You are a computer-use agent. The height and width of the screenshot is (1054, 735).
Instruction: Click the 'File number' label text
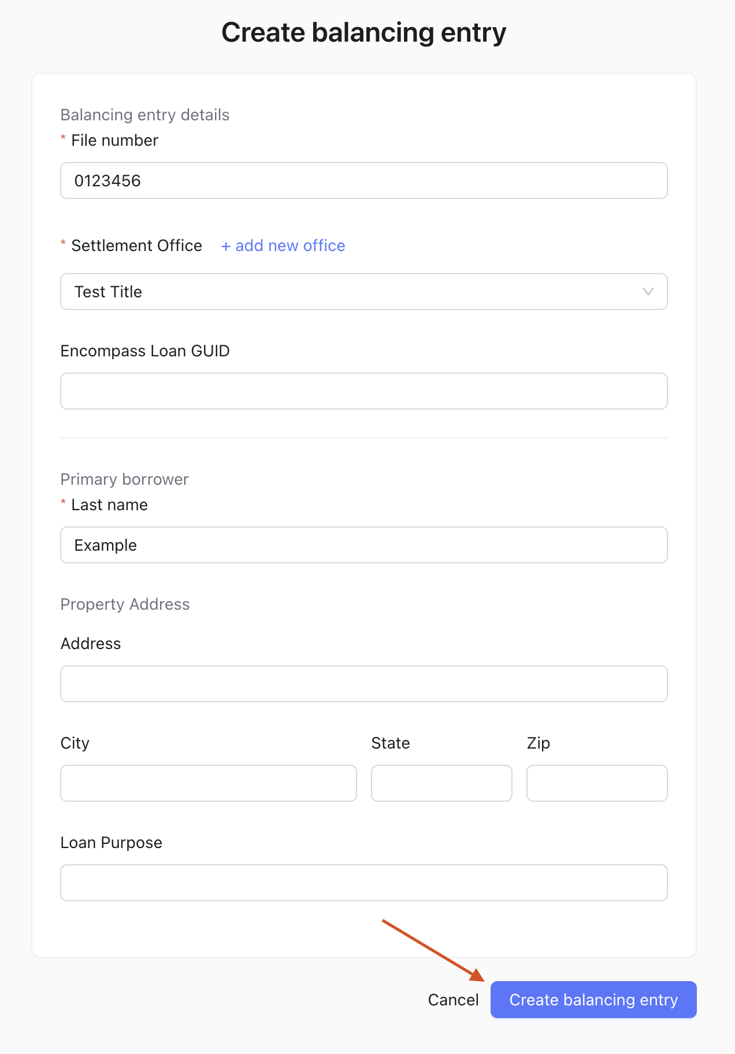coord(115,140)
